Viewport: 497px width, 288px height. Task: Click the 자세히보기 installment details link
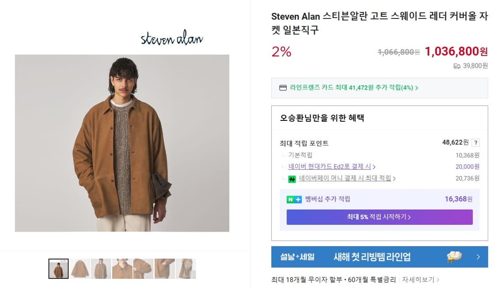[x=418, y=279]
